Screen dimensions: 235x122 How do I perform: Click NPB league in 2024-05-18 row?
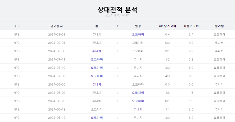(x=17, y=118)
